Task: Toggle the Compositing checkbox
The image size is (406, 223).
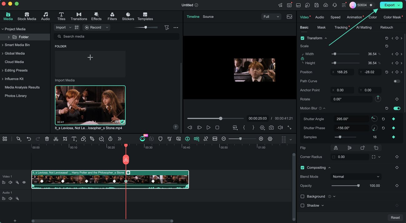Action: pyautogui.click(x=302, y=167)
